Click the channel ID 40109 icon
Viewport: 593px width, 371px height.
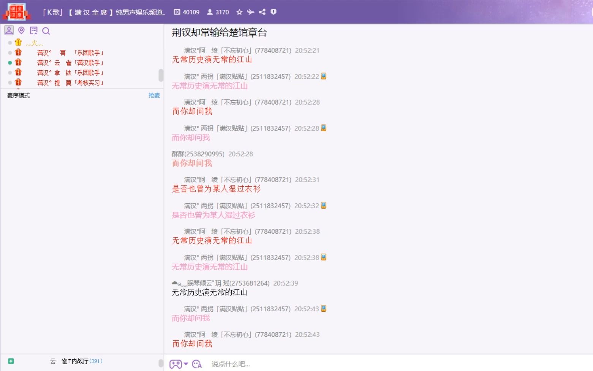(177, 12)
